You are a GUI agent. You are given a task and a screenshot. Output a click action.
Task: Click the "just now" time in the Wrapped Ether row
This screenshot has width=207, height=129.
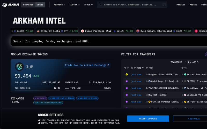(x=136, y=75)
